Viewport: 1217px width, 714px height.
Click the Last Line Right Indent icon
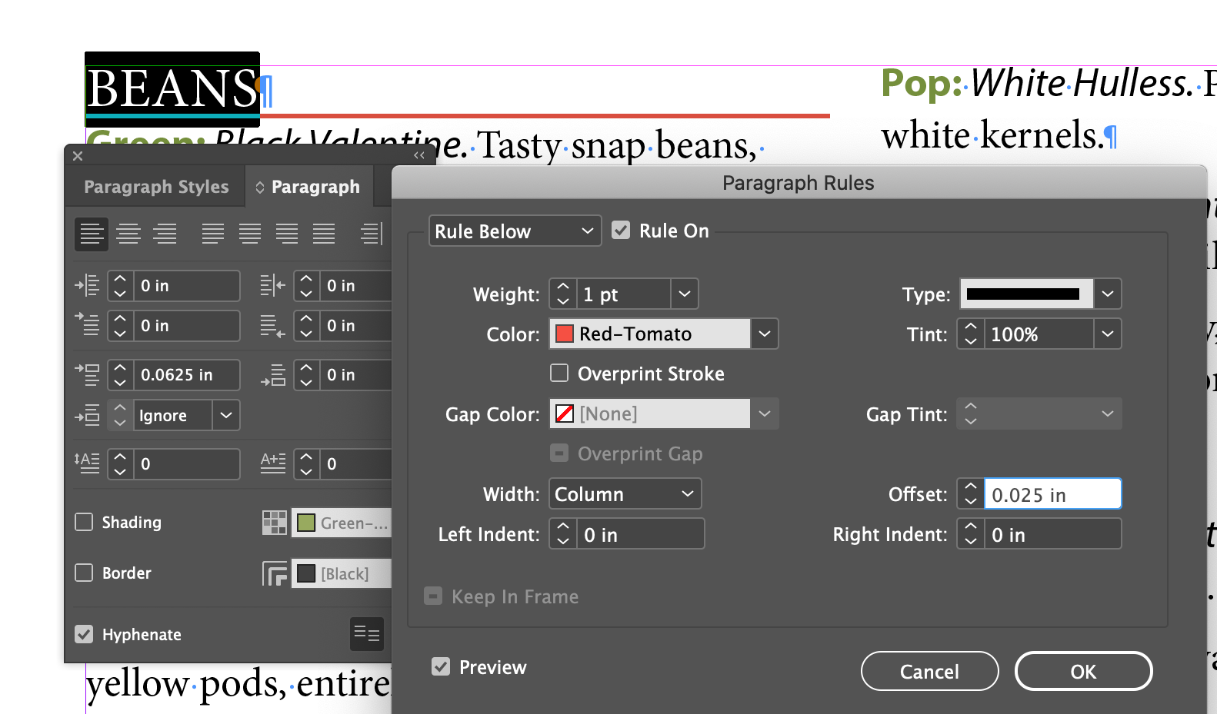click(x=273, y=326)
